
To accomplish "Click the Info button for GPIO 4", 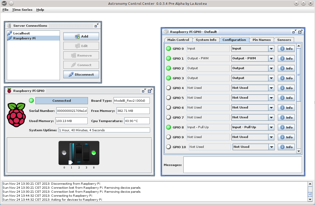I will point(286,88).
